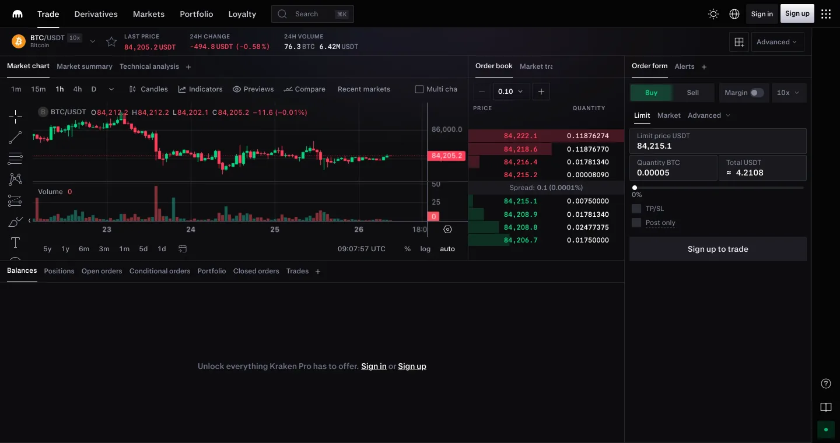Enable the Post only checkbox
The image size is (840, 443).
[636, 223]
